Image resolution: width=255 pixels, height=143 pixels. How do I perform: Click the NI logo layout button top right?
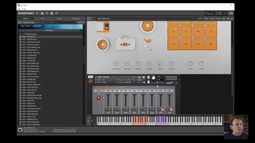(231, 13)
